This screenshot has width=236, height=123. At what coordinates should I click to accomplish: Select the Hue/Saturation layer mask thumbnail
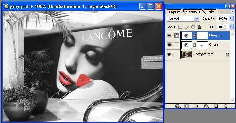(202, 36)
